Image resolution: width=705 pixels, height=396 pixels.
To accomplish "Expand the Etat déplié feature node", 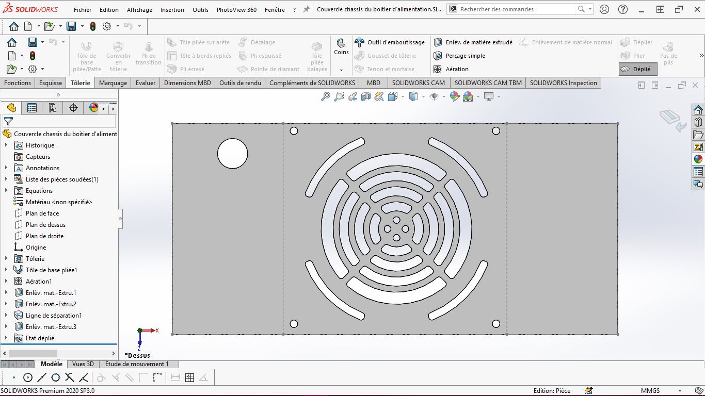I will coord(6,338).
